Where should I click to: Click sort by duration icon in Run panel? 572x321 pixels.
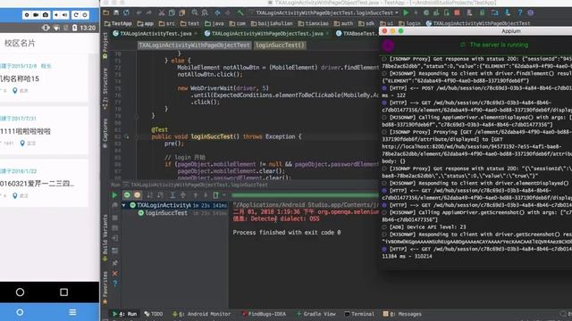point(160,195)
